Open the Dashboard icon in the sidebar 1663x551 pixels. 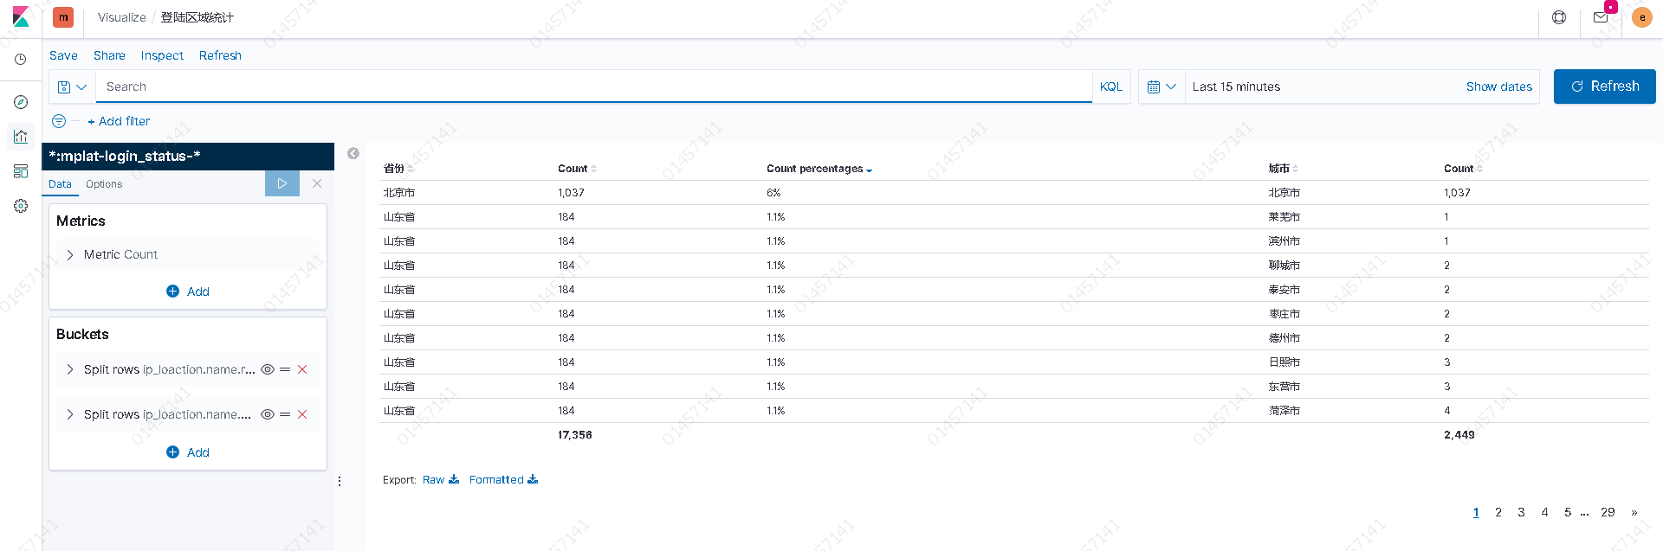click(21, 171)
